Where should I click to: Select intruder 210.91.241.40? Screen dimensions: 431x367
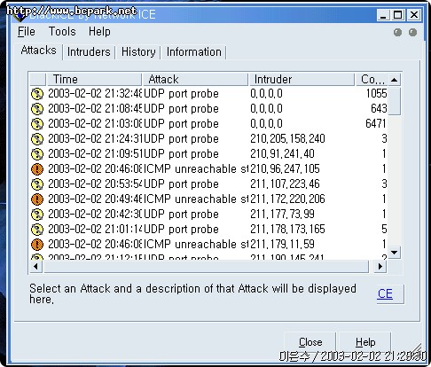point(282,154)
